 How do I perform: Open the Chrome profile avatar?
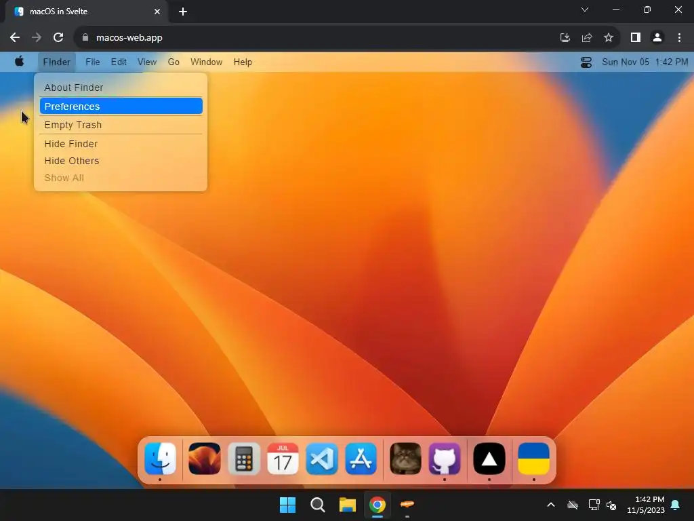pos(657,38)
